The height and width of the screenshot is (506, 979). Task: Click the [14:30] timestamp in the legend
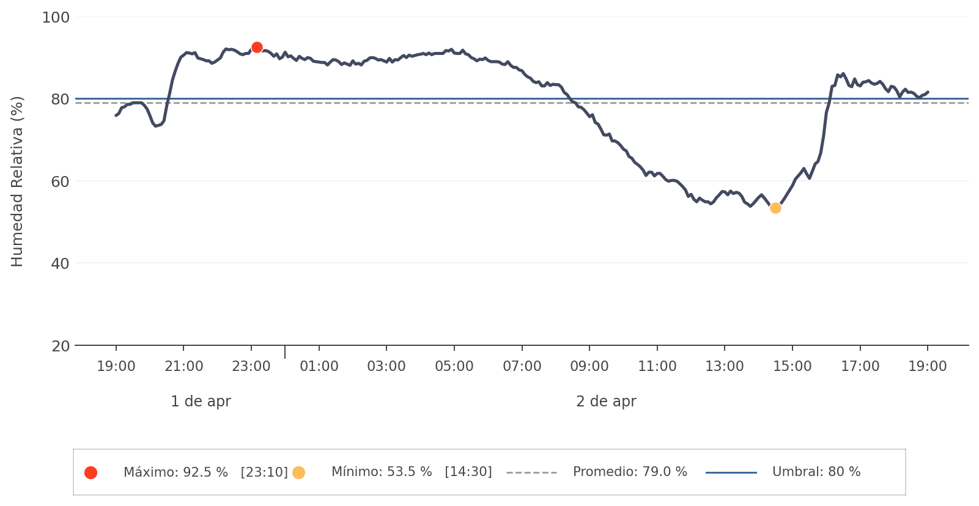coord(468,472)
